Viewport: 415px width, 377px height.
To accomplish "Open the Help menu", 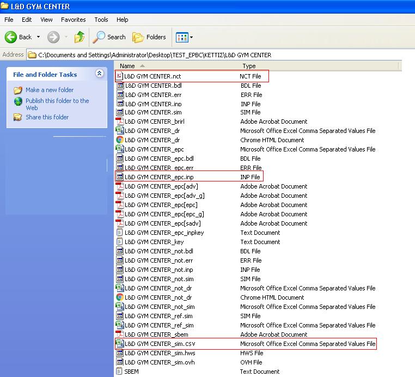I will tap(123, 20).
